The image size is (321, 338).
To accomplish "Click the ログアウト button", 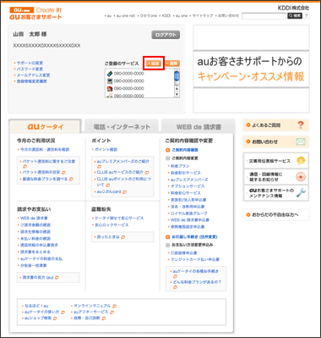I will [166, 35].
